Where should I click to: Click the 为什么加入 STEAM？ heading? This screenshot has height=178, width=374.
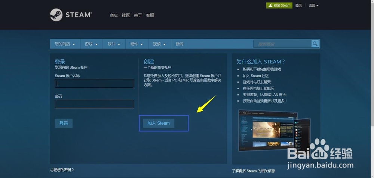(x=261, y=62)
